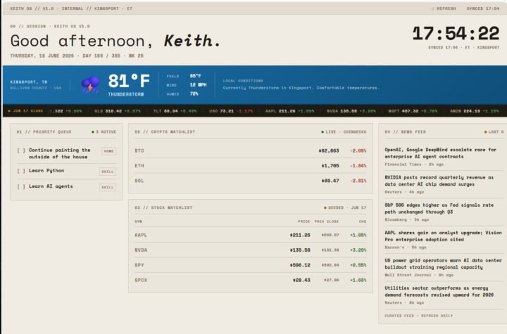
Task: Click the 01 // PRIORITY QUEUE panel header
Action: [44, 131]
